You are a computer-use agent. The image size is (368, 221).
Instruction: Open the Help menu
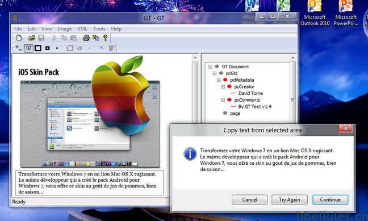pyautogui.click(x=116, y=28)
